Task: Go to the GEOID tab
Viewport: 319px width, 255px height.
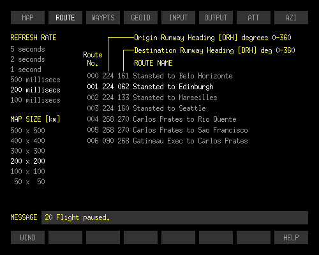Action: [140, 18]
